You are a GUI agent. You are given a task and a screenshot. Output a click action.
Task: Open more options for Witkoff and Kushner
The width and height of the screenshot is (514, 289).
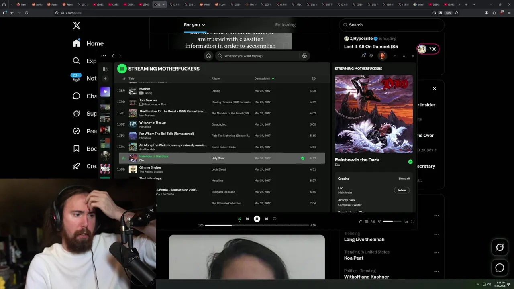[436, 271]
